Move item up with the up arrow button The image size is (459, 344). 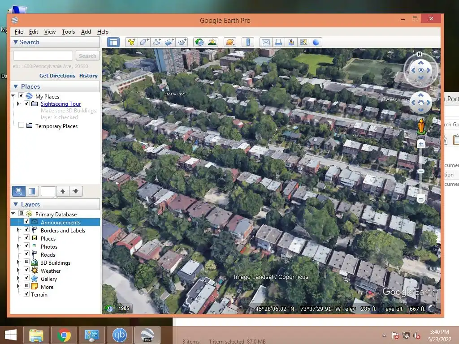point(63,191)
